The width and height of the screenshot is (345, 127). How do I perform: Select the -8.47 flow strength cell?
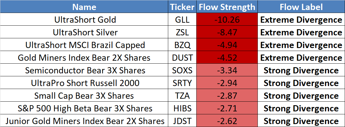tap(227, 32)
